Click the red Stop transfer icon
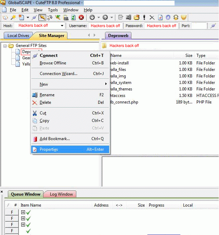Screen dimensions: 219x235 81,17
